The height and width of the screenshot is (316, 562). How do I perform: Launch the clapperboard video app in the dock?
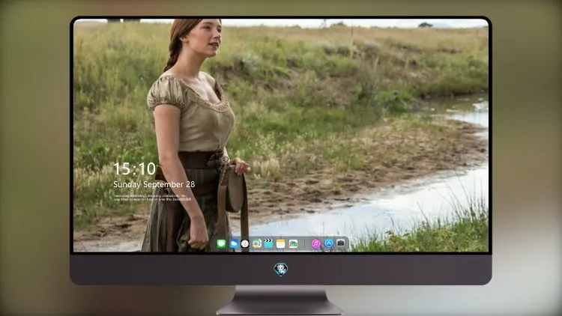pos(268,244)
